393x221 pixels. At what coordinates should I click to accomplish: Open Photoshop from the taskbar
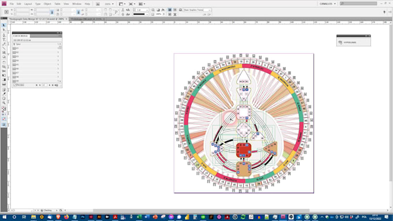(x=83, y=217)
